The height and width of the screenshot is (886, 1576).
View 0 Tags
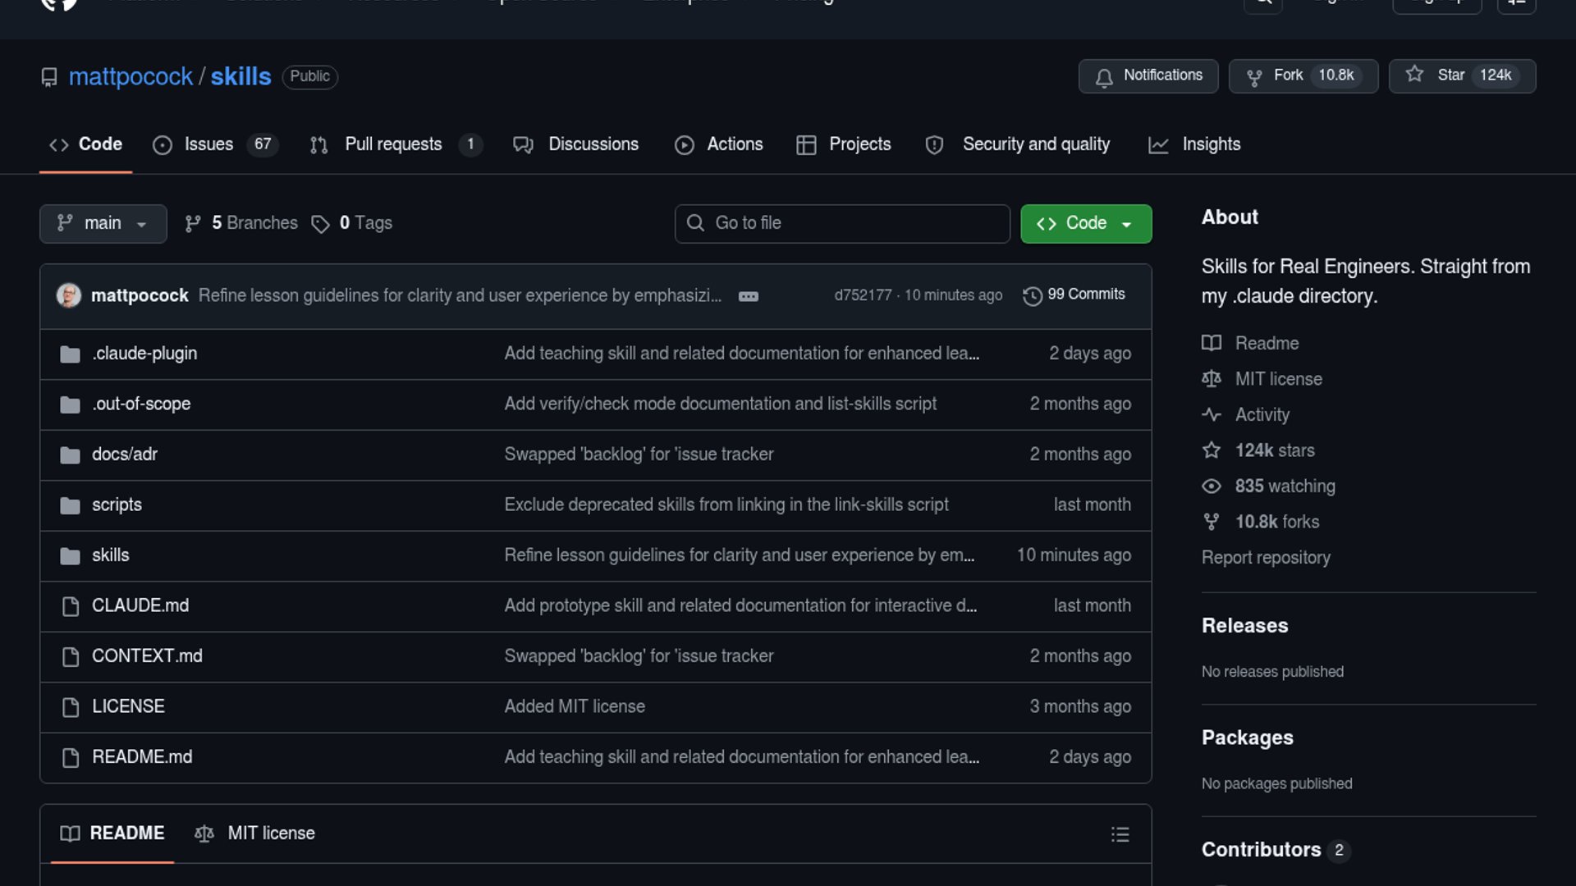coord(352,223)
